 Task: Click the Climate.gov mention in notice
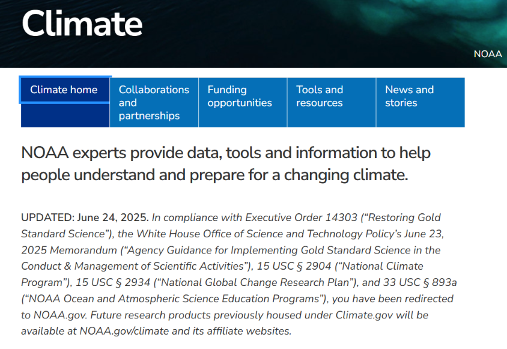tap(364, 315)
